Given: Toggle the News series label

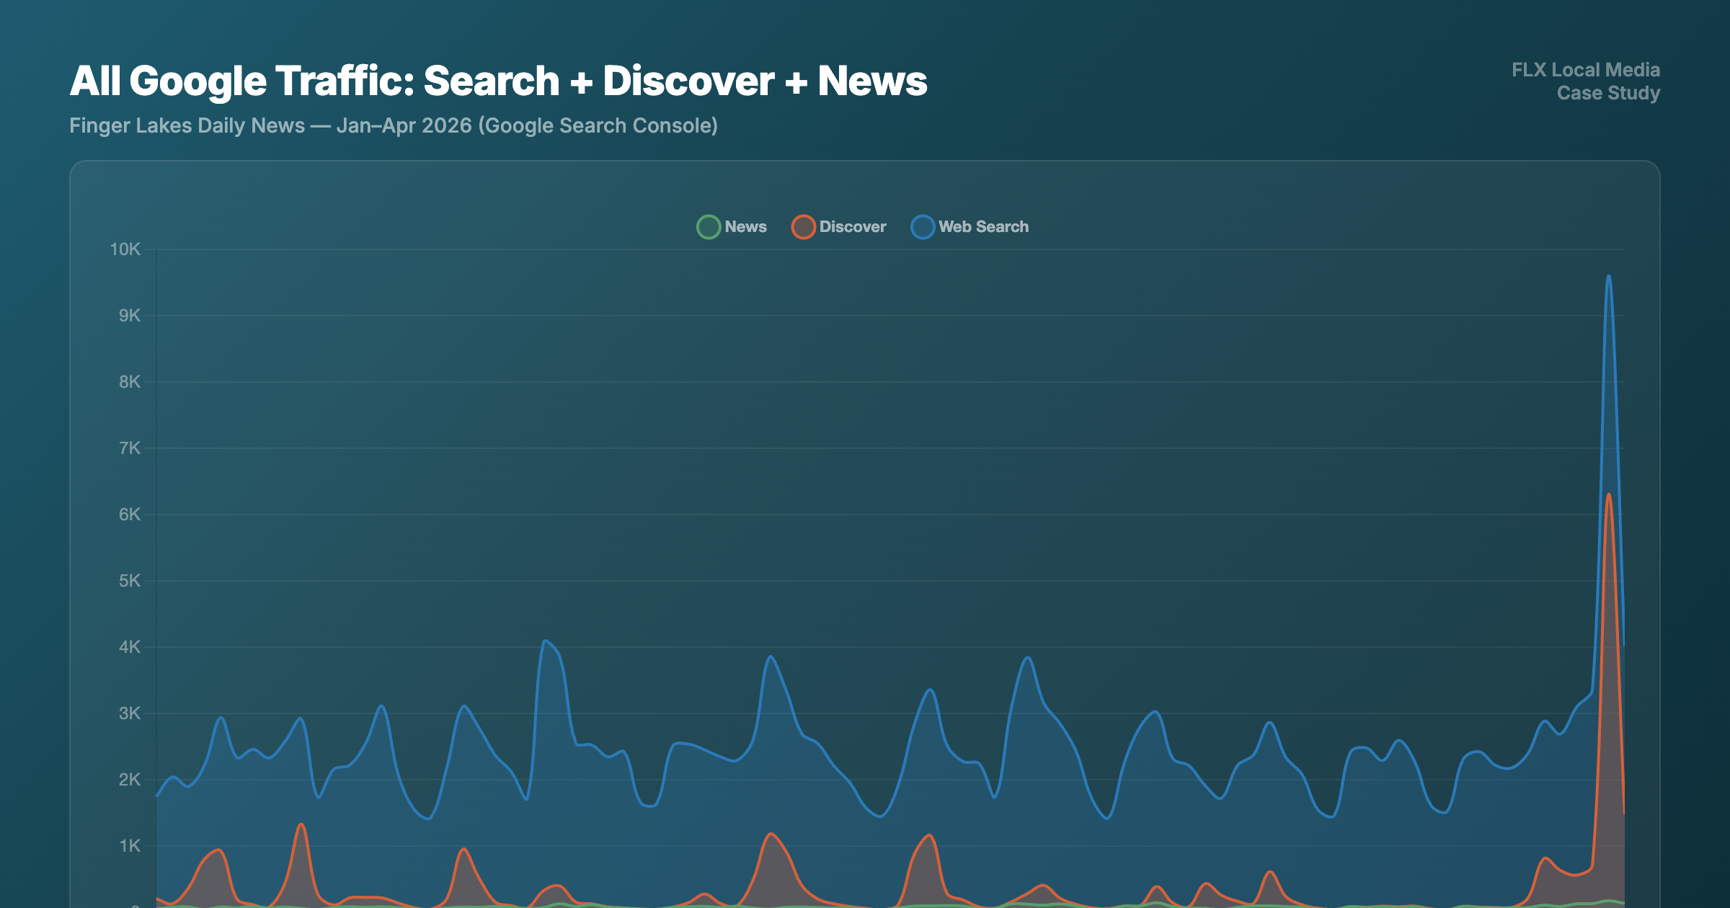Looking at the screenshot, I should coord(745,227).
